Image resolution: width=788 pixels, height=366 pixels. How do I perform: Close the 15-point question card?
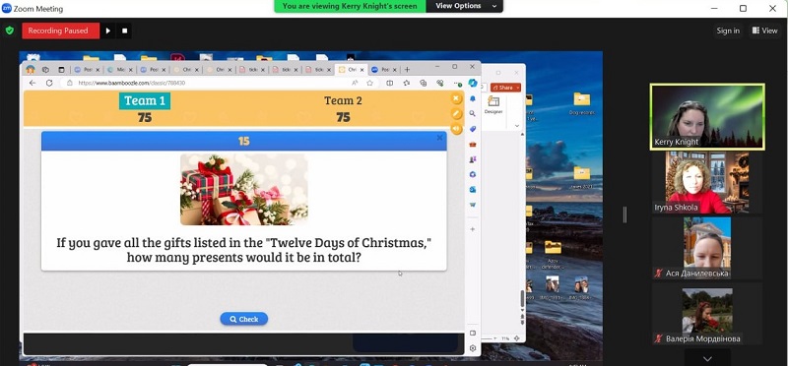tap(439, 138)
